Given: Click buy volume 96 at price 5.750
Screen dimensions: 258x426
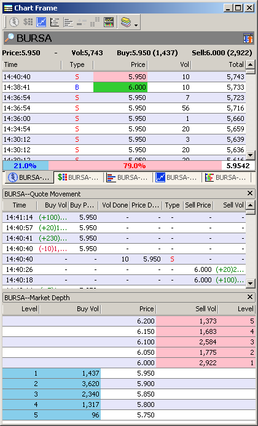Looking at the screenshot, I should tap(95, 415).
